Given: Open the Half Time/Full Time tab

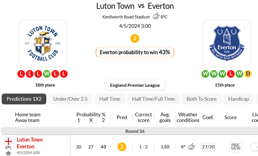Looking at the screenshot, I should tap(153, 99).
